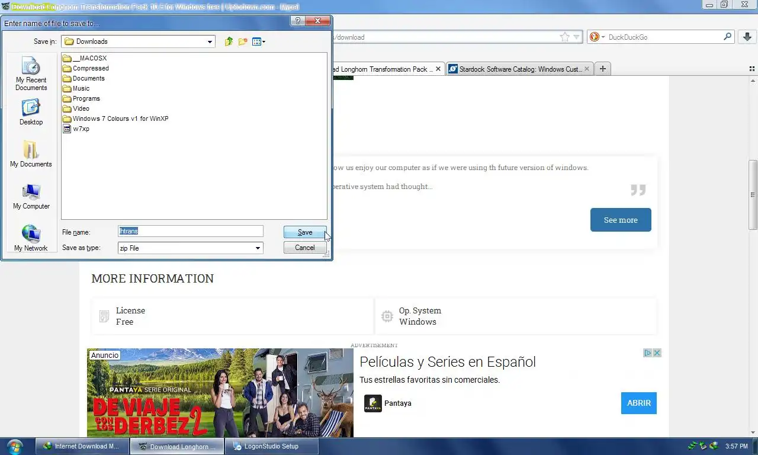Viewport: 758px width, 455px height.
Task: Click the dialog help question mark button
Action: 298,21
